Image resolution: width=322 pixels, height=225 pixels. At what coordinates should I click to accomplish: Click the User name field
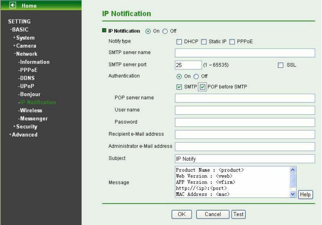pyautogui.click(x=245, y=110)
